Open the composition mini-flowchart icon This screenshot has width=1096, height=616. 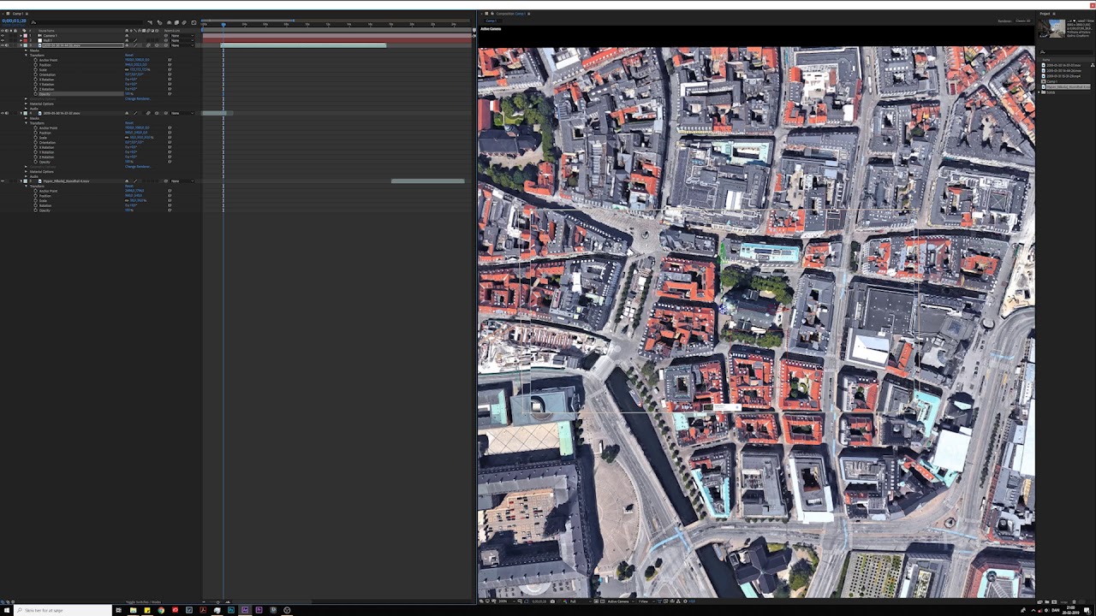[x=150, y=22]
